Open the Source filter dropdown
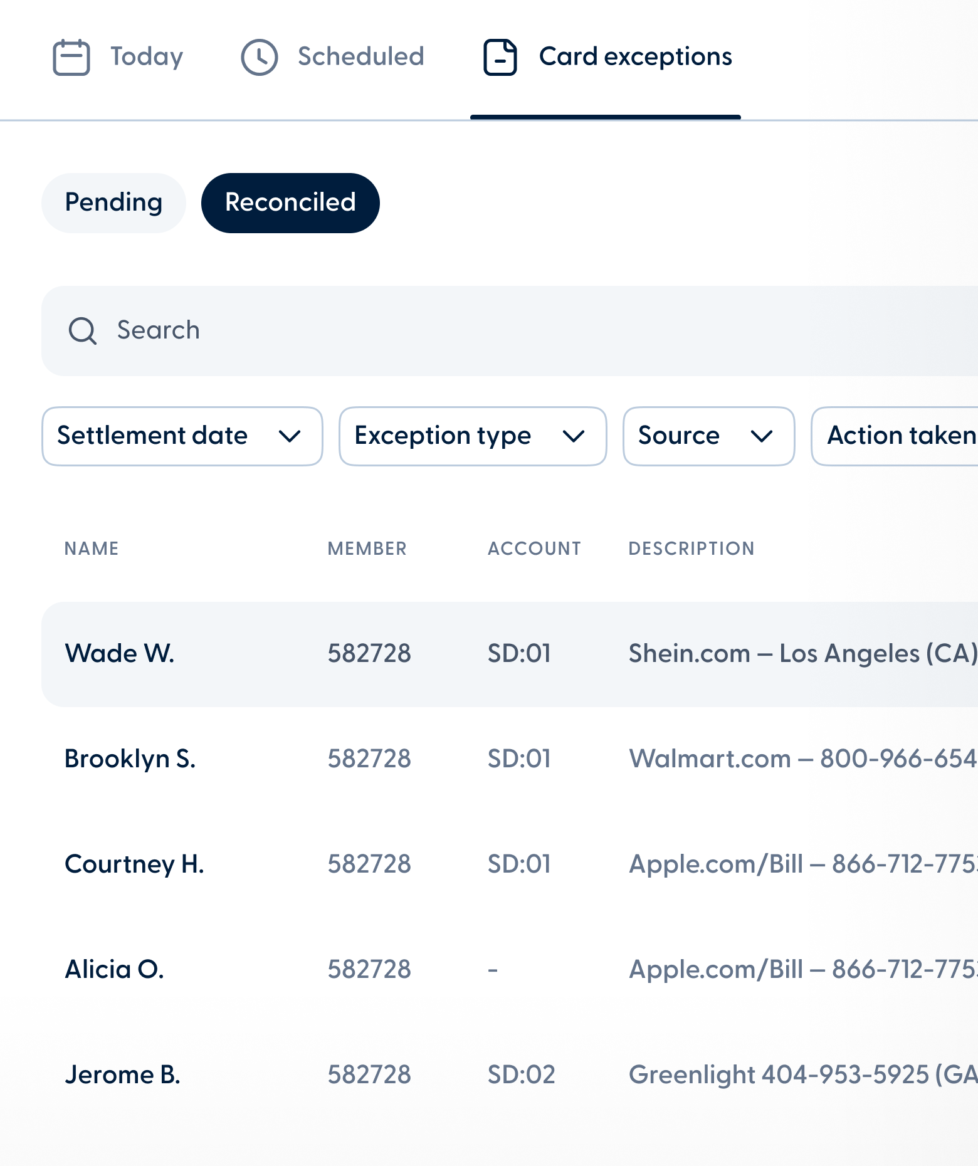This screenshot has height=1166, width=978. point(708,436)
